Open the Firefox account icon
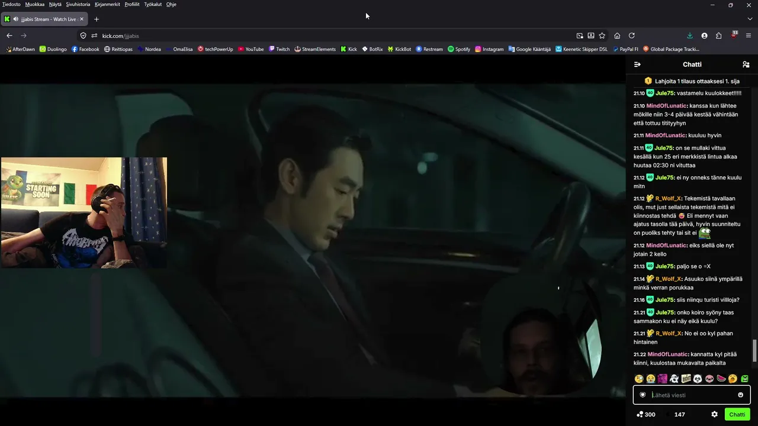The image size is (758, 426). click(704, 35)
